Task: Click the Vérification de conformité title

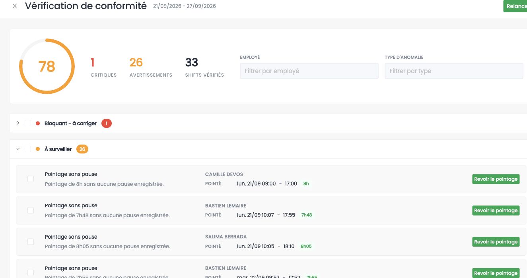Action: [x=86, y=6]
